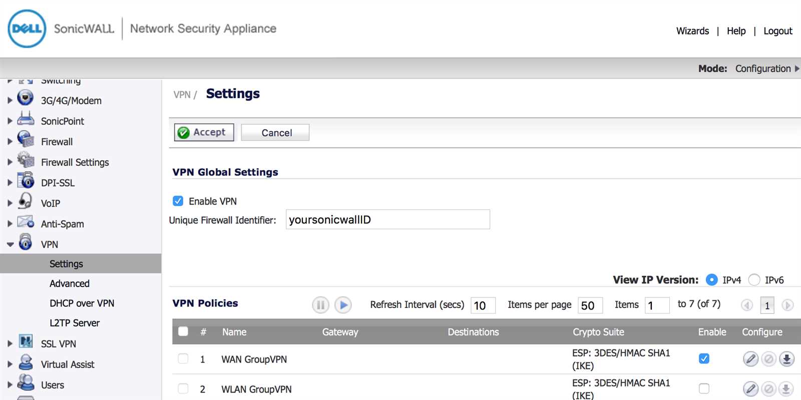Expand the Users tree node
The image size is (801, 400).
10,384
